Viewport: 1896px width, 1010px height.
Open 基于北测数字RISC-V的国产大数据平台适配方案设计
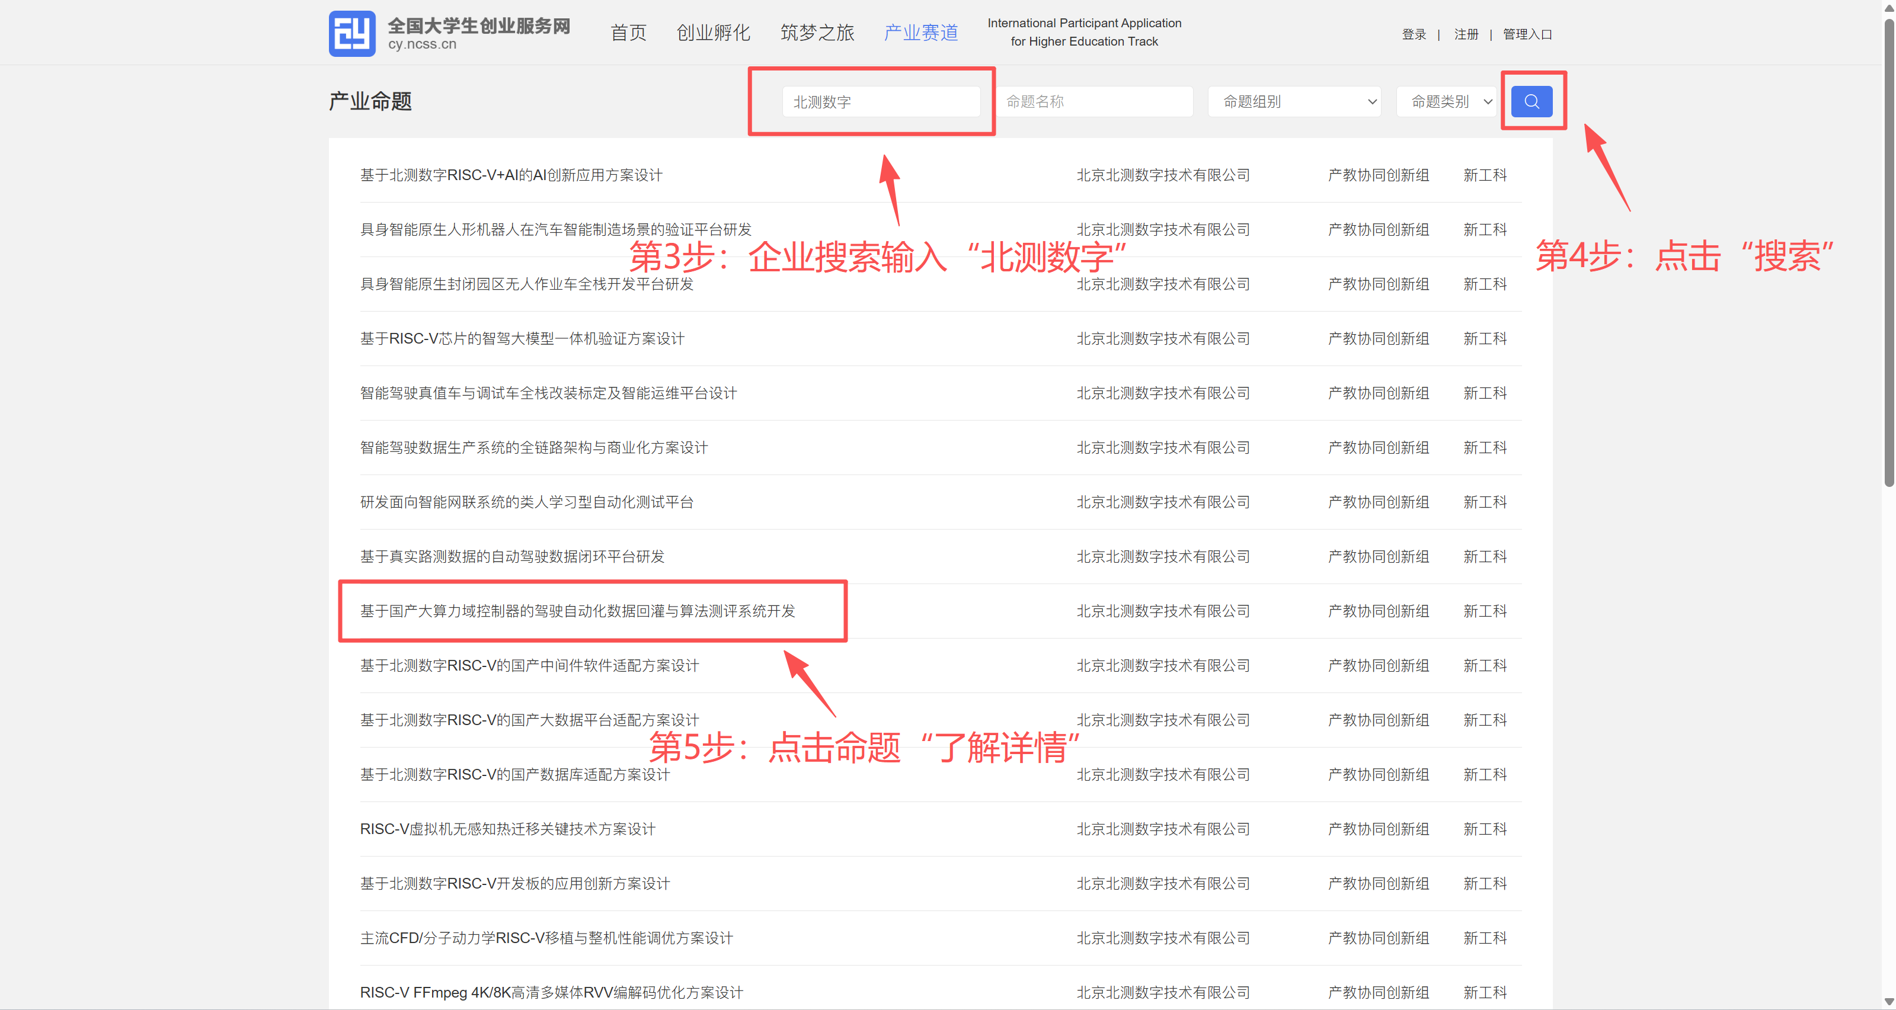click(x=529, y=719)
